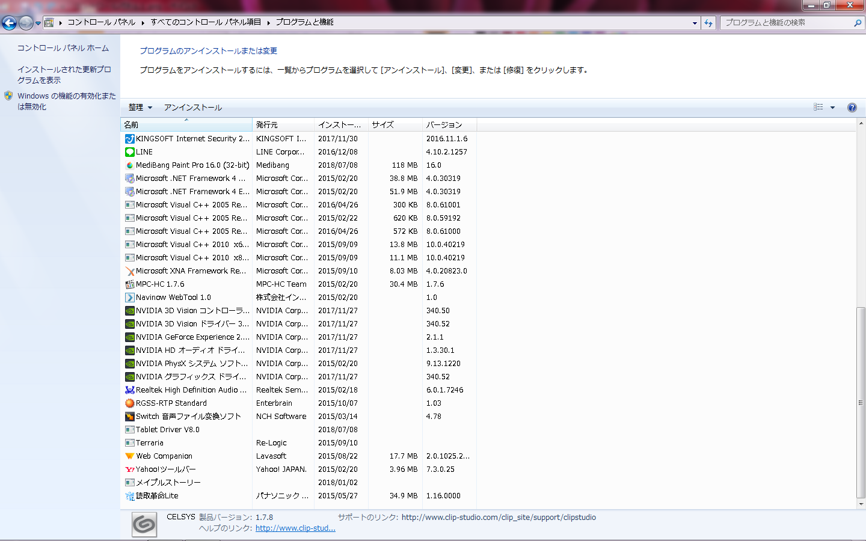Select the NVIDIA PhysX icon
The width and height of the screenshot is (866, 541).
129,364
